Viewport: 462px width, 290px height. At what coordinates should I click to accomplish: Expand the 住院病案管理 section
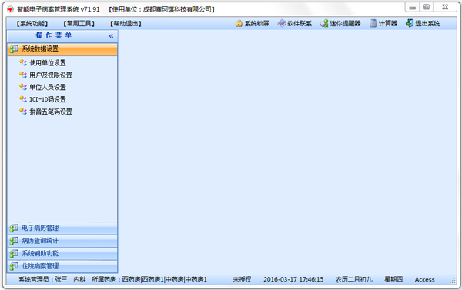tap(62, 266)
